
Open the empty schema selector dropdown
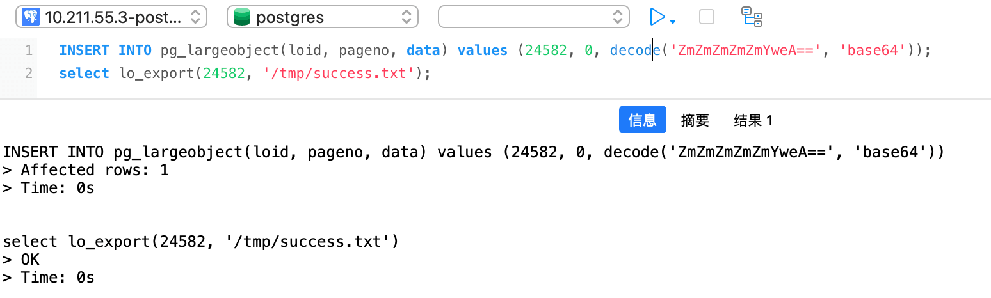click(x=533, y=17)
